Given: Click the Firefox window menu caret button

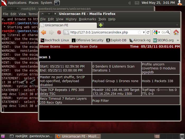Looking at the screenshot, I should 43,14.
